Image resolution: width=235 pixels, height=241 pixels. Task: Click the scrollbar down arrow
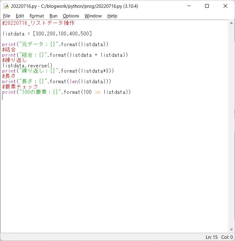231,230
